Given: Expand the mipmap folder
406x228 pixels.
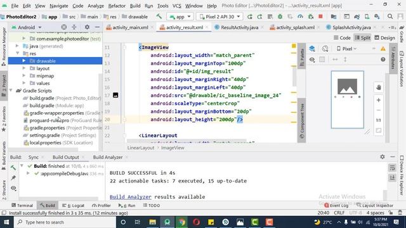Looking at the screenshot, I should 24,76.
